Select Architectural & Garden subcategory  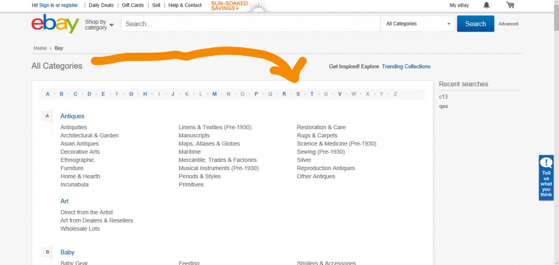pyautogui.click(x=89, y=135)
